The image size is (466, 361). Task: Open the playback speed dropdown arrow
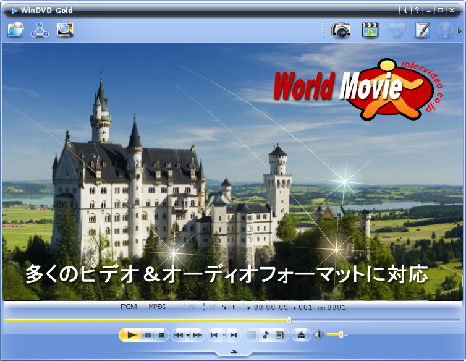(188, 335)
